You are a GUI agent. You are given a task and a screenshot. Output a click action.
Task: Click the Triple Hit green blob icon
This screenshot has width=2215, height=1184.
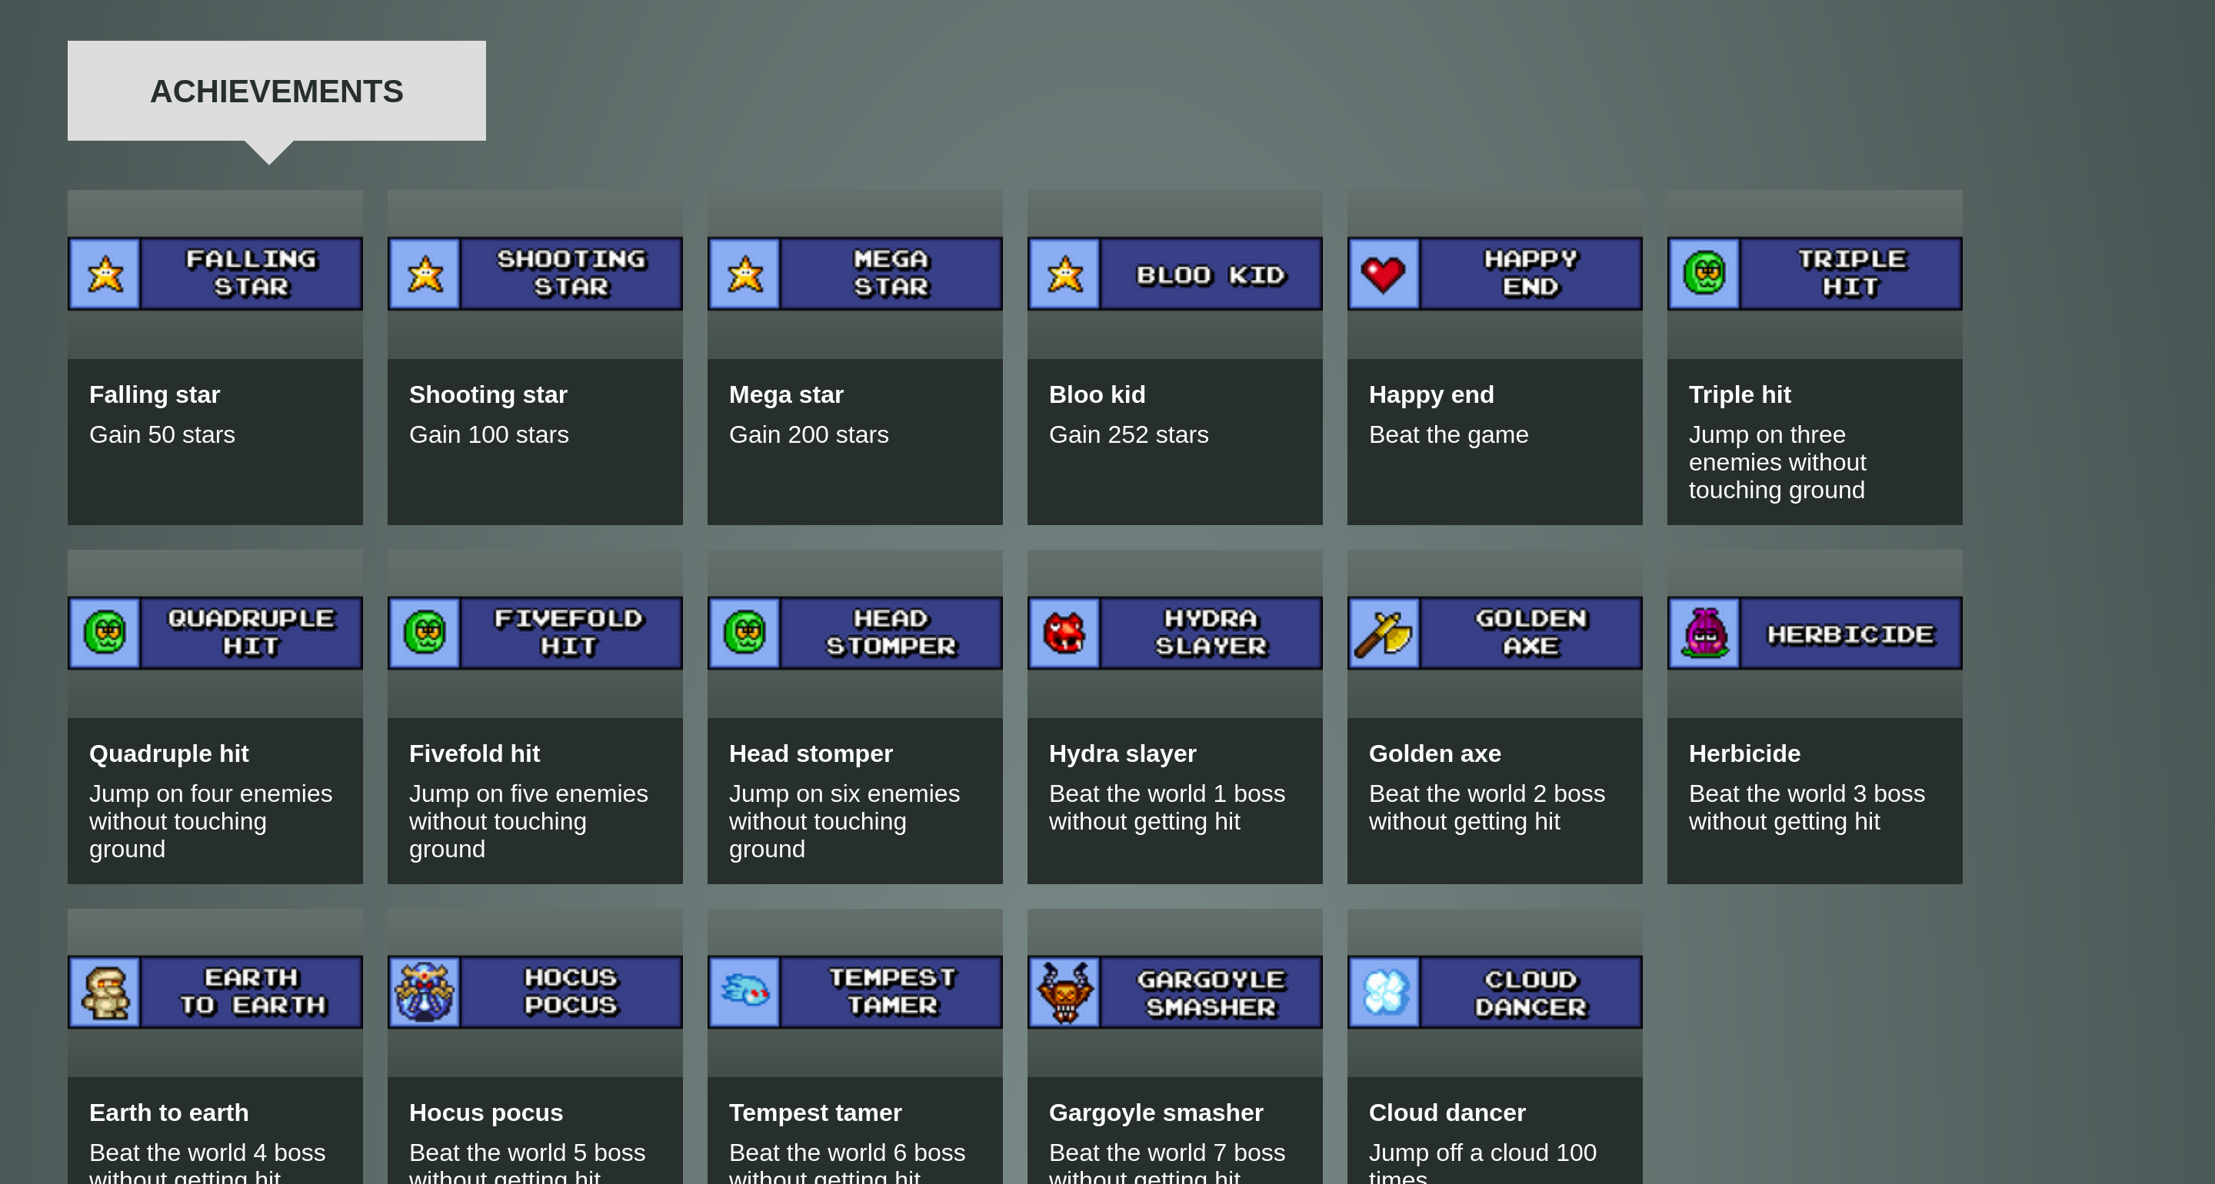pos(1704,274)
